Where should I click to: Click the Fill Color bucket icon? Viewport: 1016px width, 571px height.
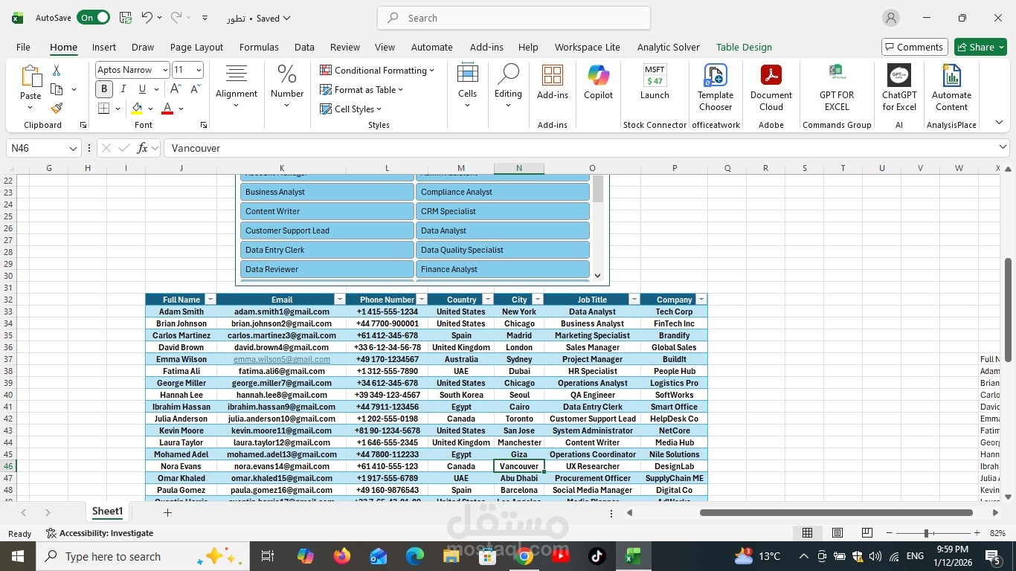tap(137, 109)
